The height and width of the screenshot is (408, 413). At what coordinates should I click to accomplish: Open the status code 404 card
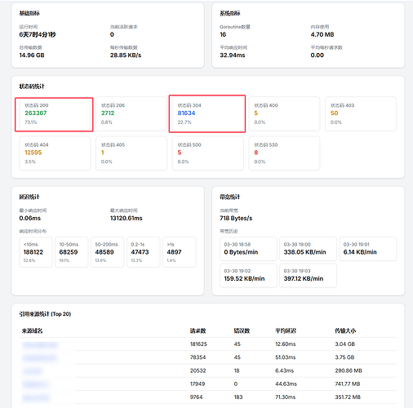pyautogui.click(x=55, y=153)
